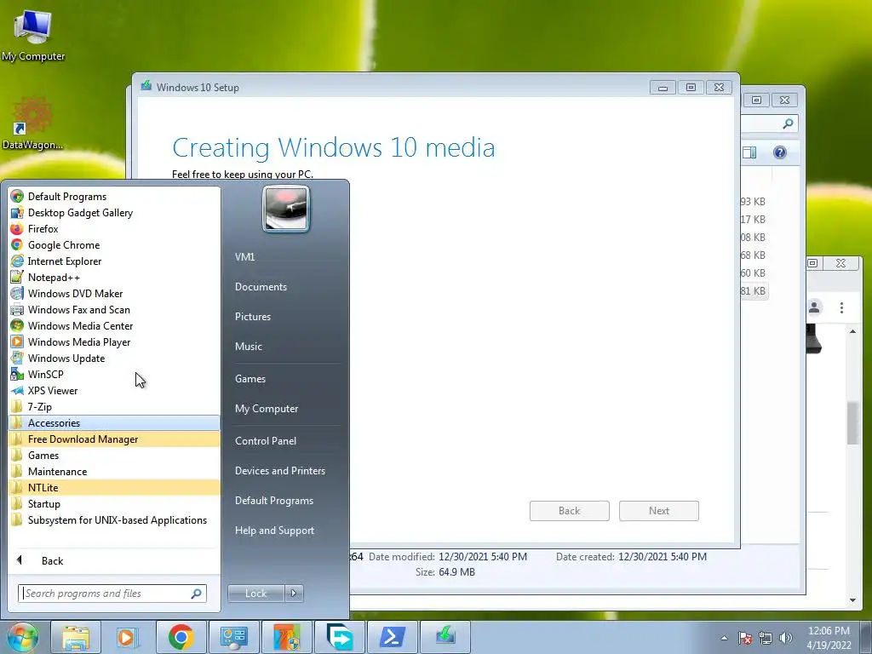The image size is (872, 654).
Task: Open Pictures from the Start menu
Action: tap(252, 317)
